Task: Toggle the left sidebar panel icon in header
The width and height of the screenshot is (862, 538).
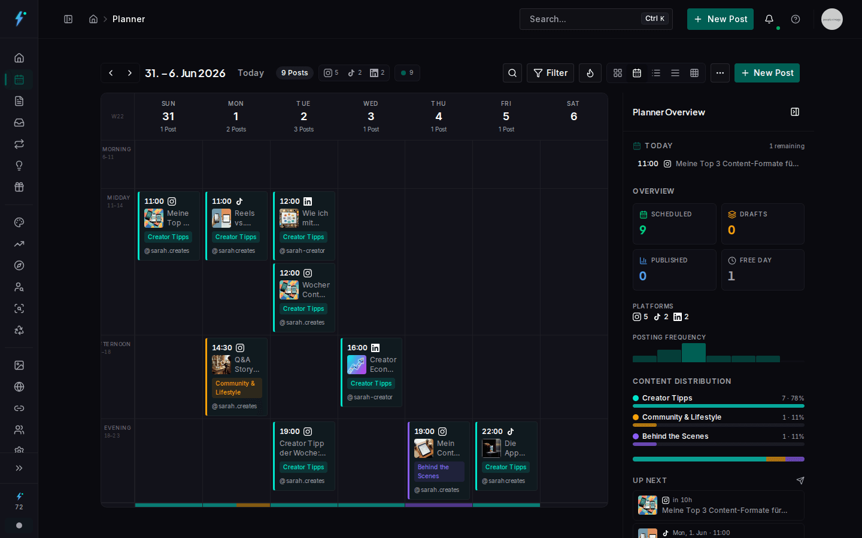Action: [x=68, y=19]
